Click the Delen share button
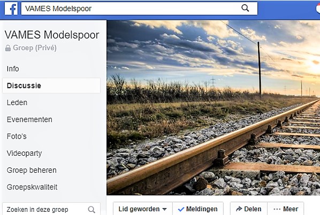 click(249, 209)
